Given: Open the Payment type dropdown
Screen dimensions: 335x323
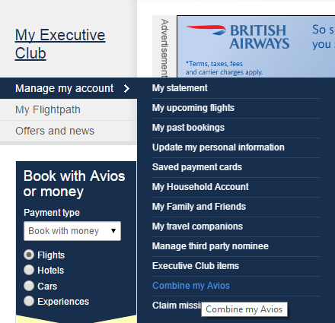Looking at the screenshot, I should pos(72,231).
